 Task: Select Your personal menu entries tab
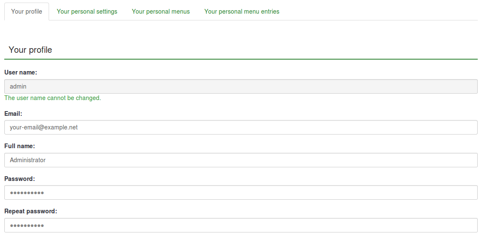click(242, 11)
